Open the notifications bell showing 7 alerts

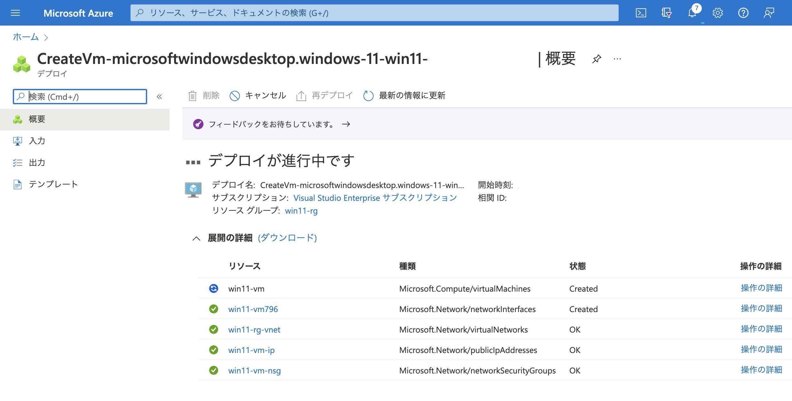pyautogui.click(x=692, y=13)
